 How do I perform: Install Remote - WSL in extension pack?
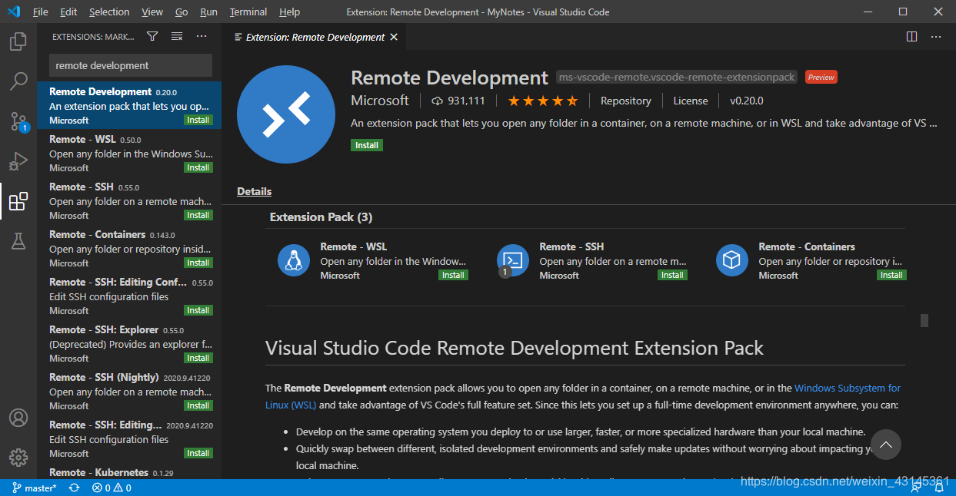pyautogui.click(x=453, y=275)
